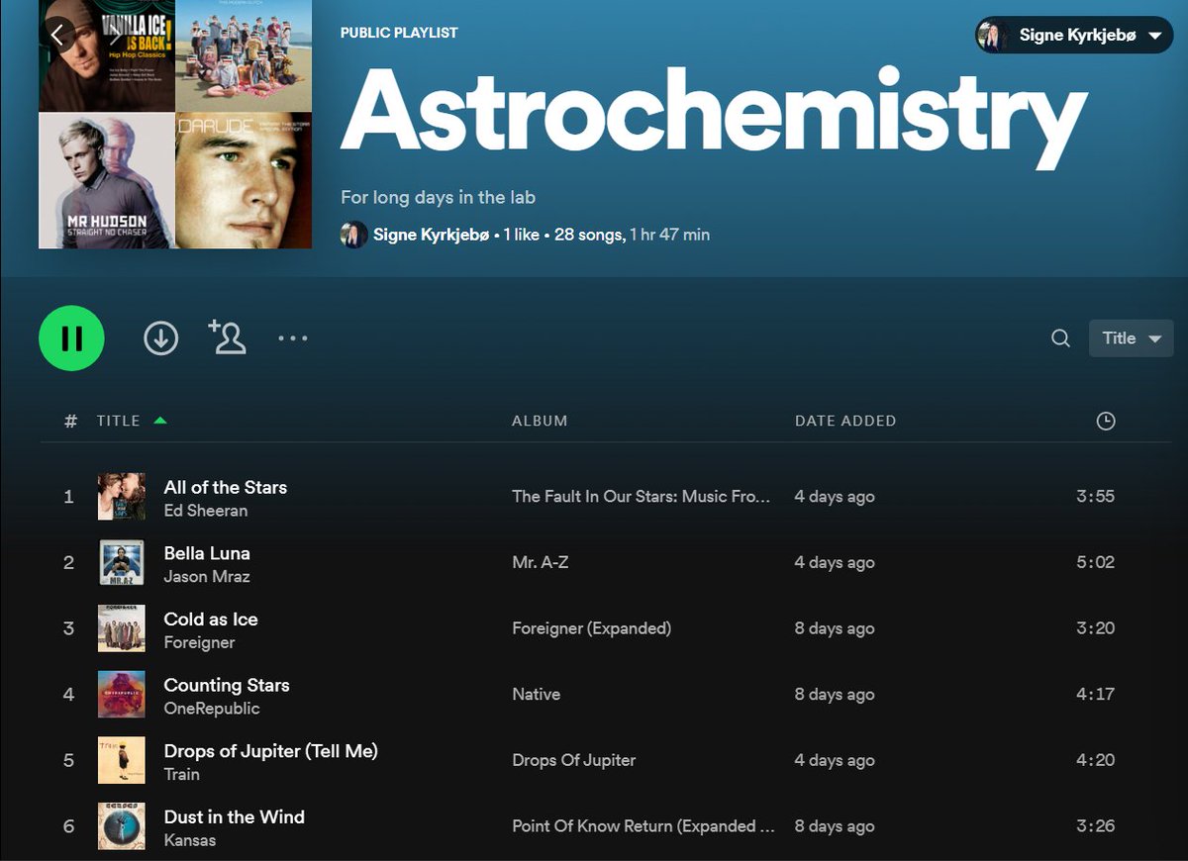The height and width of the screenshot is (861, 1188).
Task: Click Cold as Ice album art thumbnail
Action: [x=122, y=628]
